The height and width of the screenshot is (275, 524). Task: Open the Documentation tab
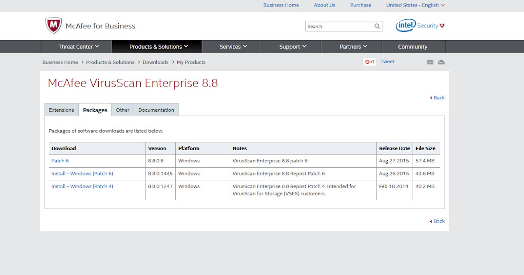pyautogui.click(x=156, y=110)
